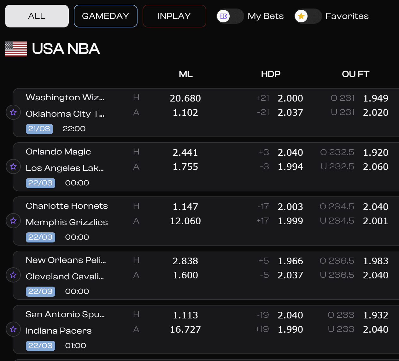
Task: Switch to the INPLAY tab
Action: [x=174, y=16]
